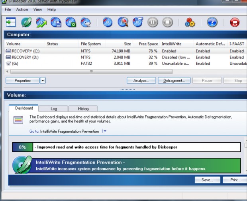Screen dimensions: 247x201
Task: Expand the Go to section dropdown arrow
Action: pyautogui.click(x=104, y=131)
